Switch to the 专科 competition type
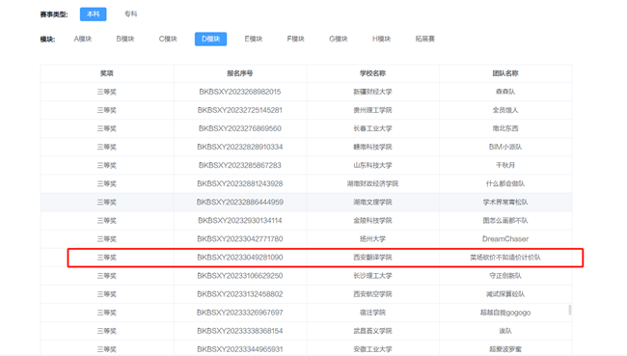 (x=131, y=14)
